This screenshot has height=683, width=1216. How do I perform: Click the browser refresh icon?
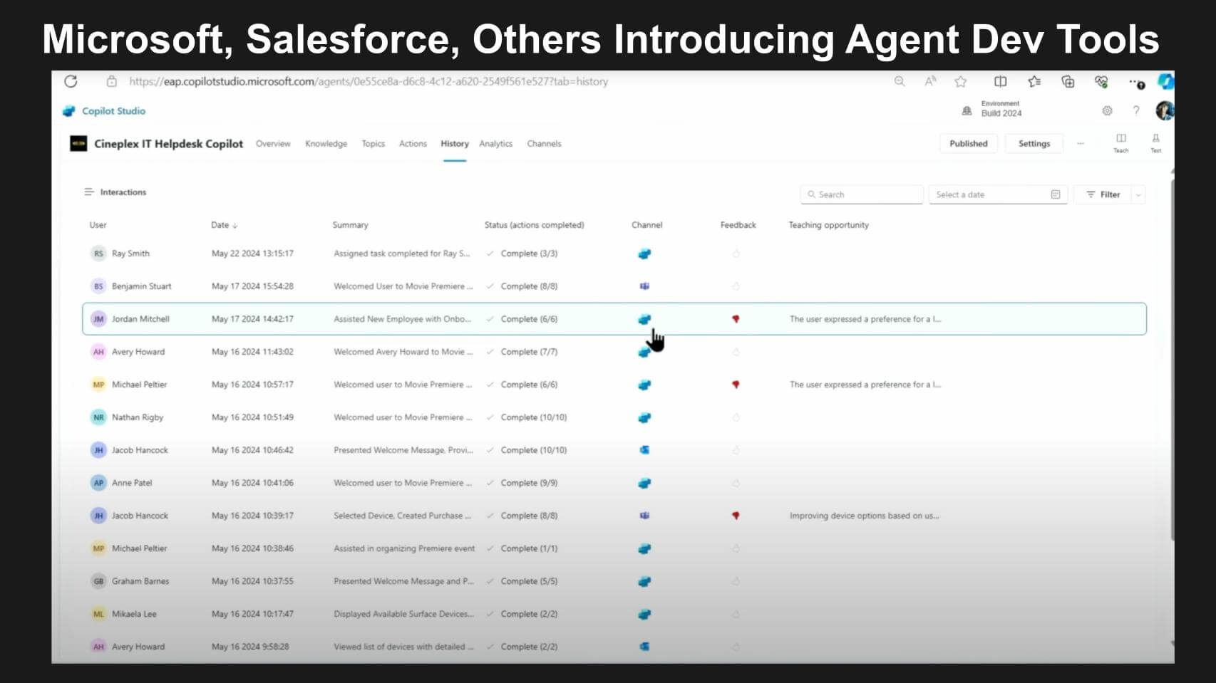pos(71,81)
